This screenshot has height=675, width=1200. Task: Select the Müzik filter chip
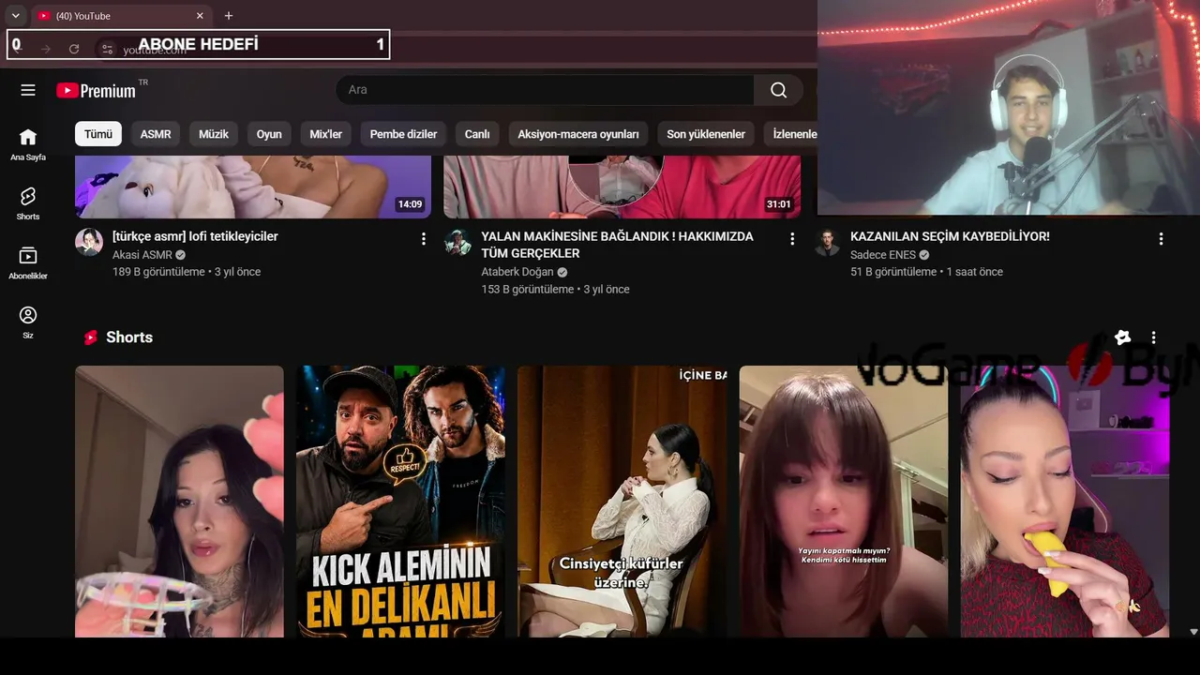click(x=214, y=134)
